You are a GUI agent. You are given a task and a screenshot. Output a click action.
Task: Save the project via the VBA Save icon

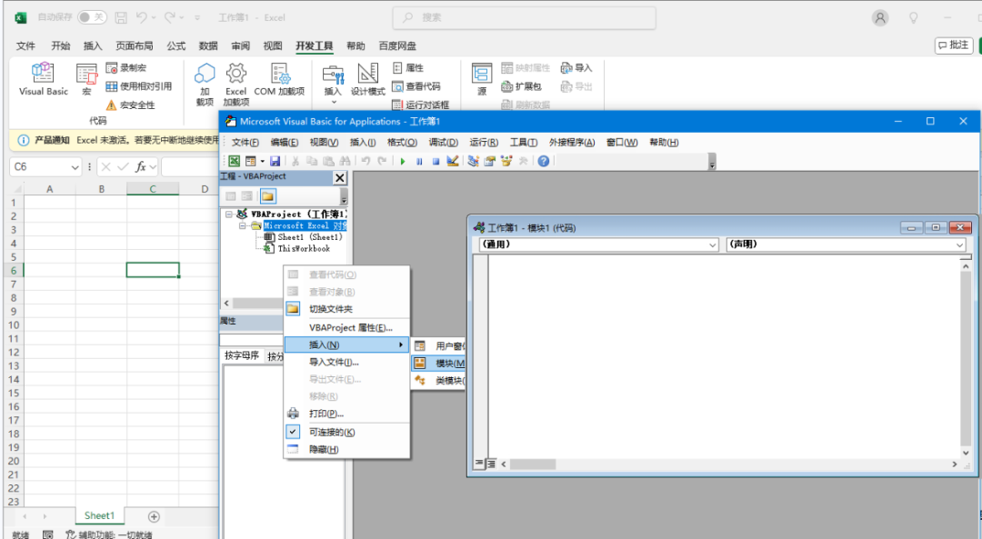[x=276, y=161]
